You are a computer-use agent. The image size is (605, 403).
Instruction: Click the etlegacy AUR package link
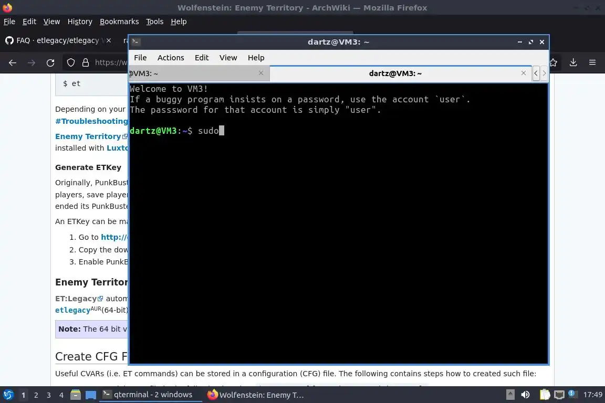(72, 310)
